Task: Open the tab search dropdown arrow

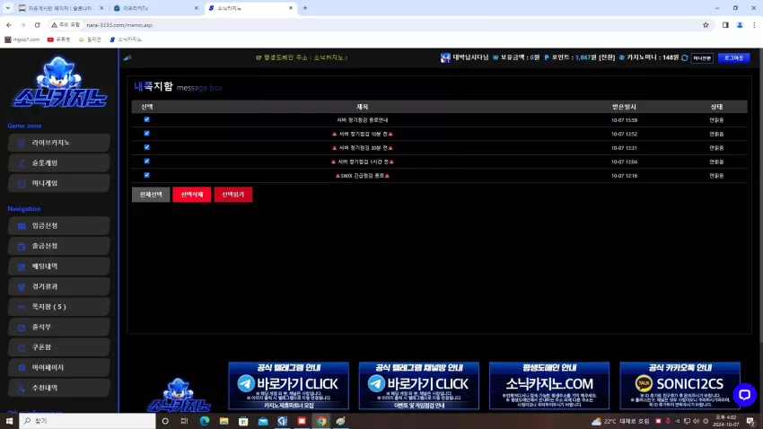Action: (x=7, y=8)
